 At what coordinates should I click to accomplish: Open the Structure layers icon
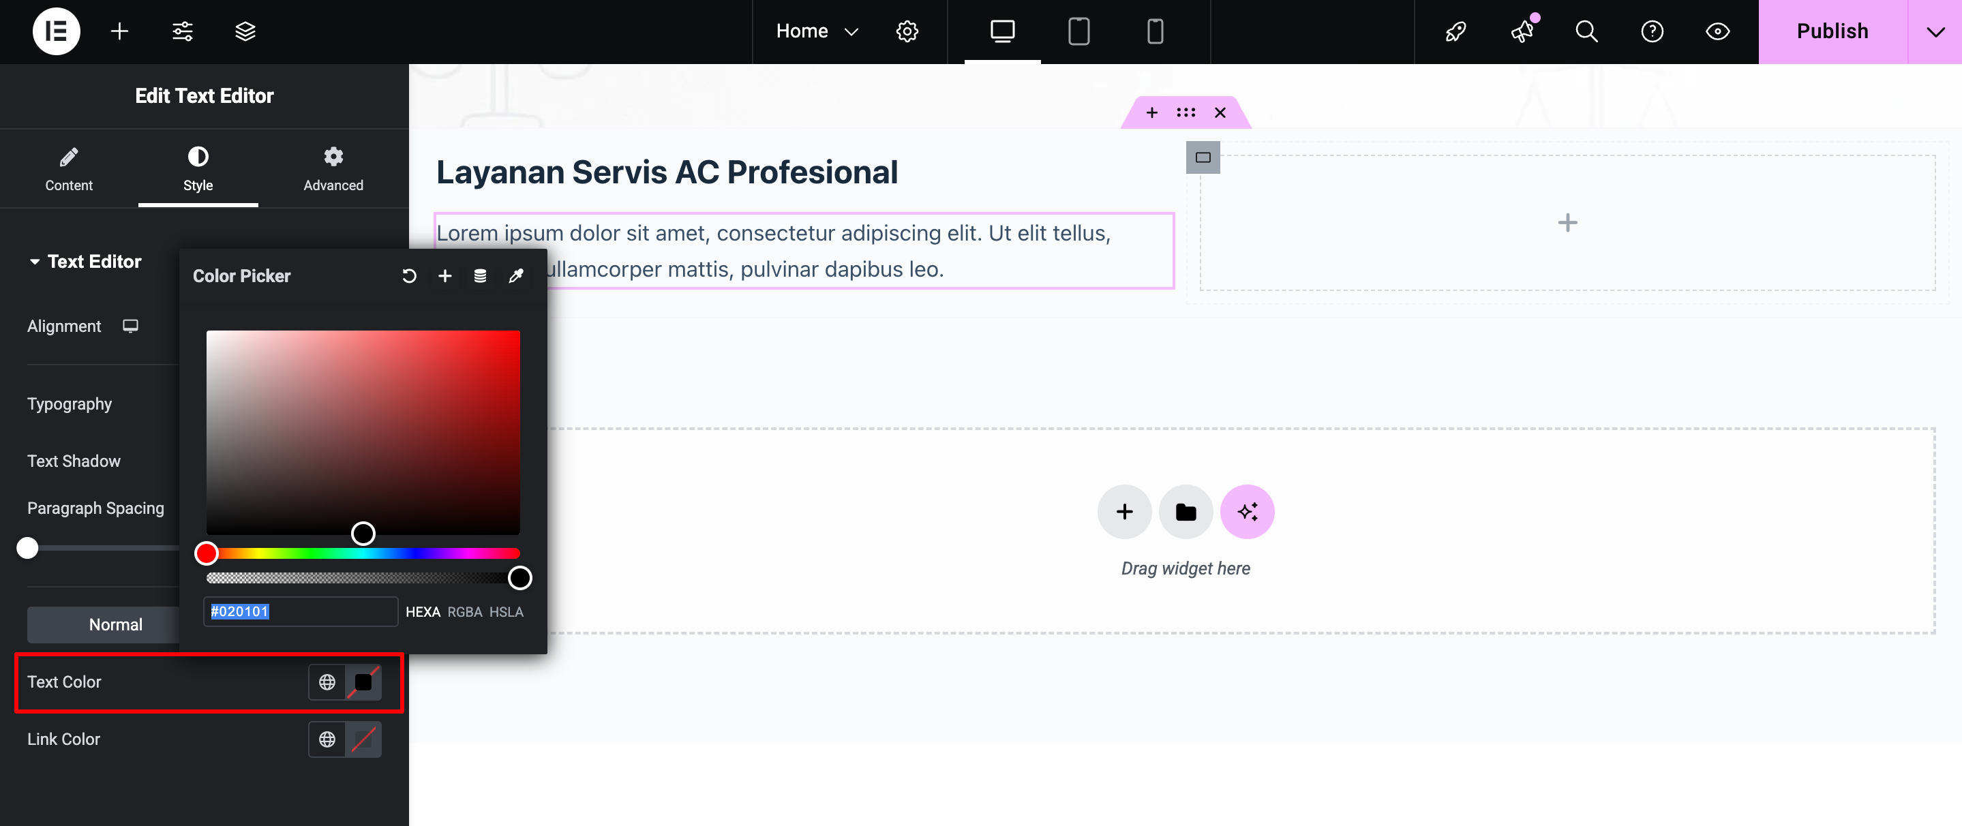click(x=245, y=31)
